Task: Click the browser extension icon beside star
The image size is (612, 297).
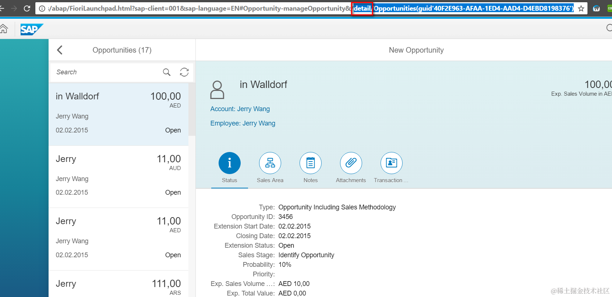Action: point(597,8)
